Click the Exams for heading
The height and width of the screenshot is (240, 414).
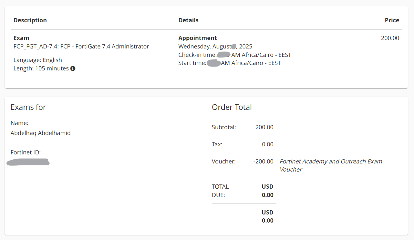28,107
